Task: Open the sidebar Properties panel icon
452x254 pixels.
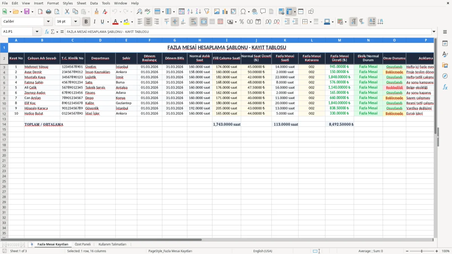Action: pos(445,44)
